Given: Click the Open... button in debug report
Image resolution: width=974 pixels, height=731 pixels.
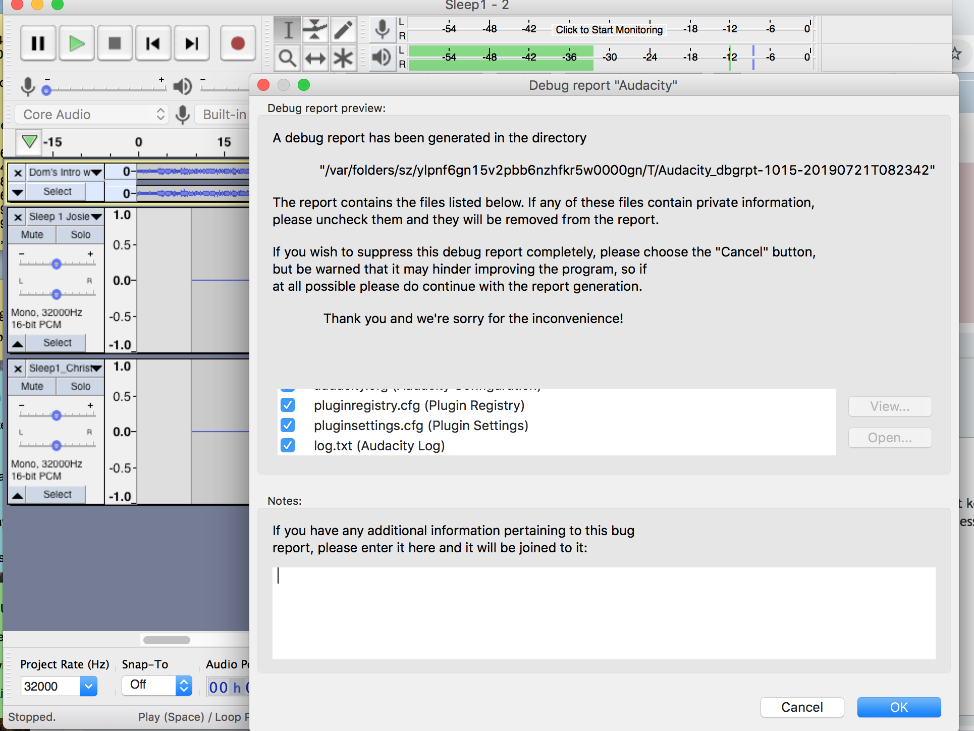Looking at the screenshot, I should pos(890,438).
